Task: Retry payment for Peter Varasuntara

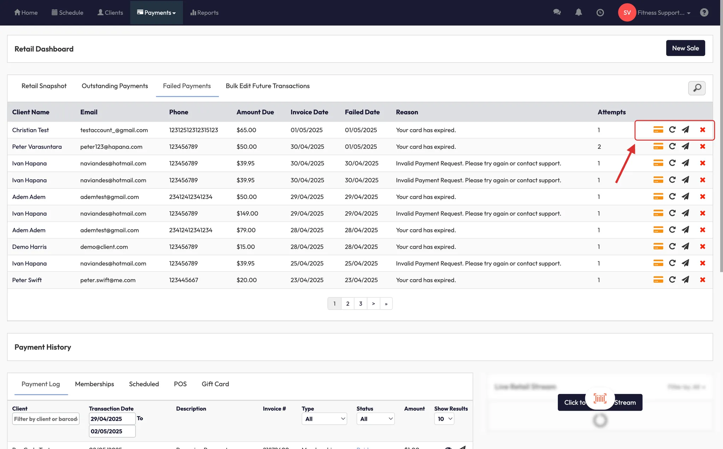Action: (672, 146)
